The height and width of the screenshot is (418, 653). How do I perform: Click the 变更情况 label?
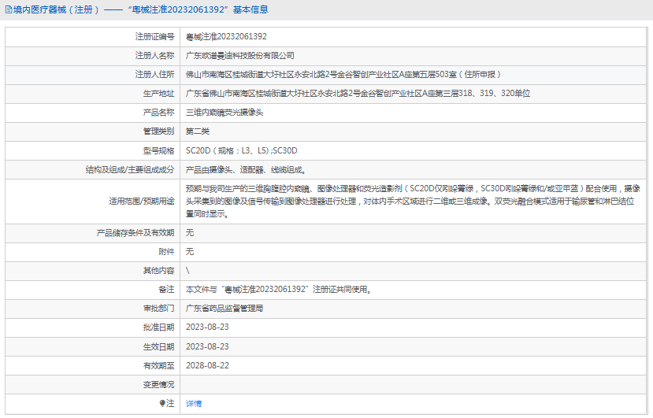click(x=158, y=385)
